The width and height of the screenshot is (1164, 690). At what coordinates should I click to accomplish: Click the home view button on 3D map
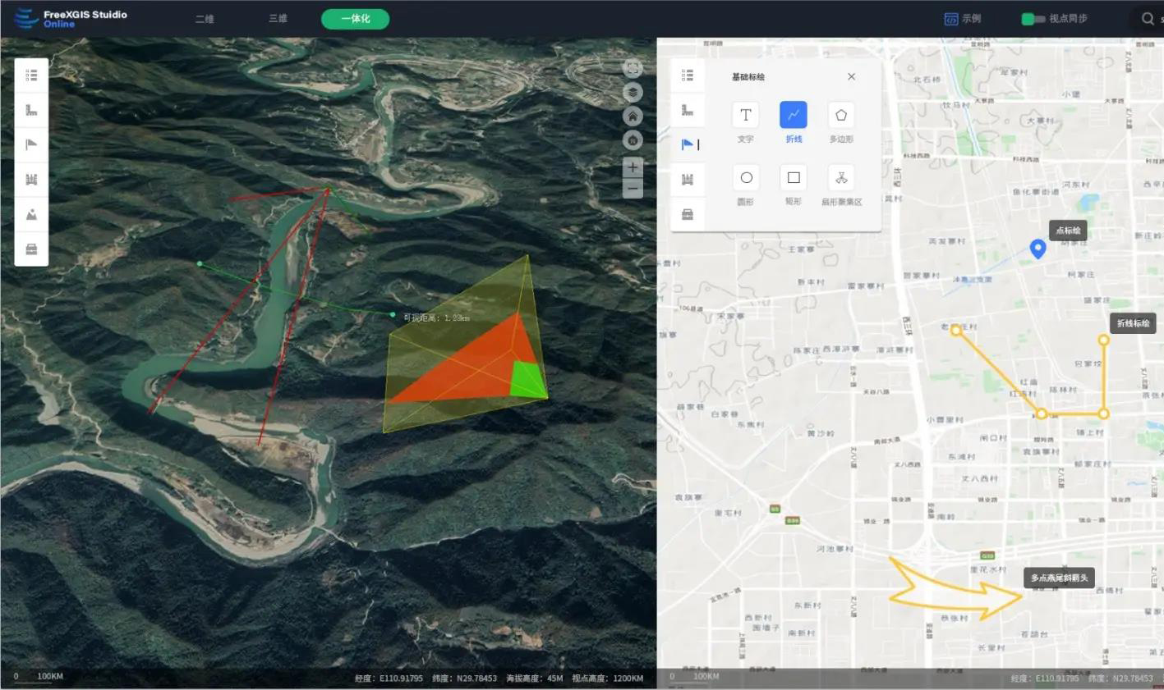633,117
